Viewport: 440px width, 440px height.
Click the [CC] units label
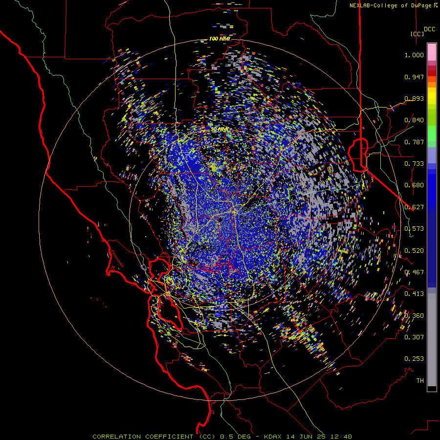(x=417, y=34)
